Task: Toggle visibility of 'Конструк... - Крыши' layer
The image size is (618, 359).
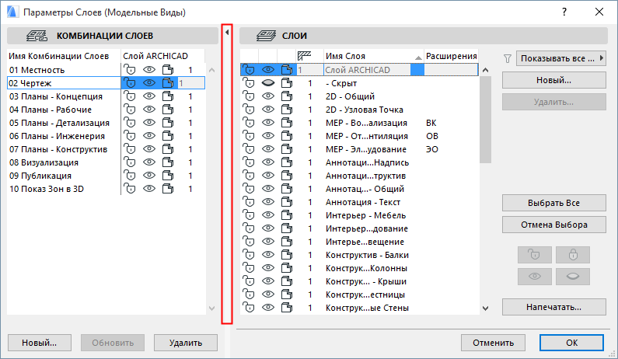Action: 268,281
